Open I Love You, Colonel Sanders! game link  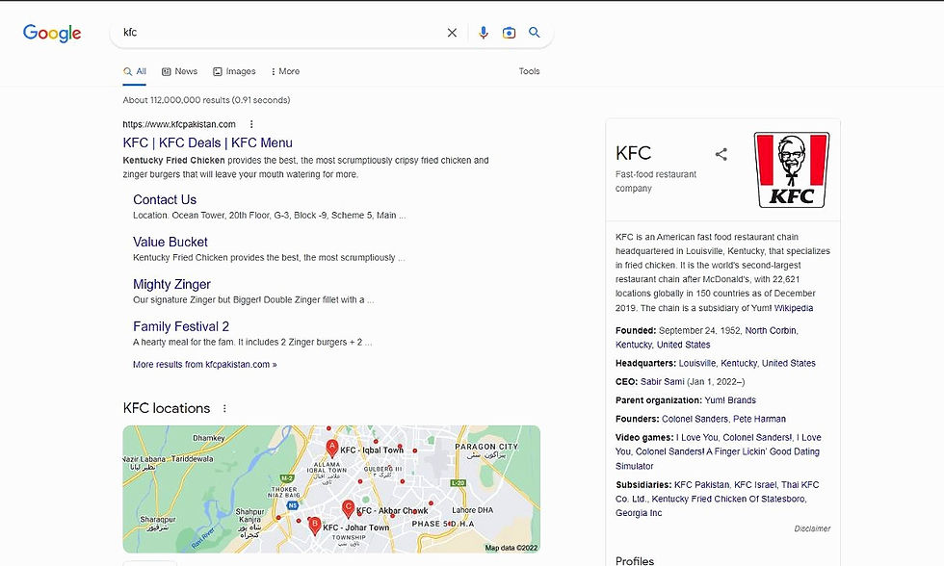(734, 438)
